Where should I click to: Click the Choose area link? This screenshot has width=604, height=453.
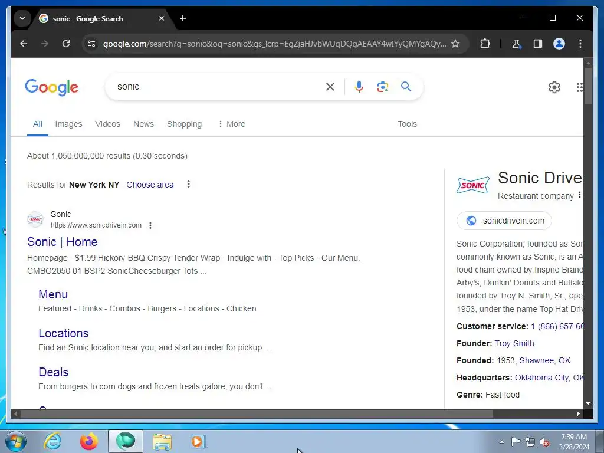150,185
